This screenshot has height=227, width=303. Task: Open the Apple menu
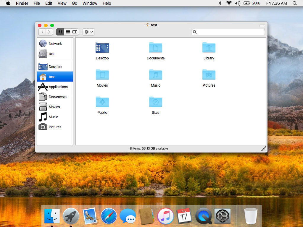click(8, 3)
